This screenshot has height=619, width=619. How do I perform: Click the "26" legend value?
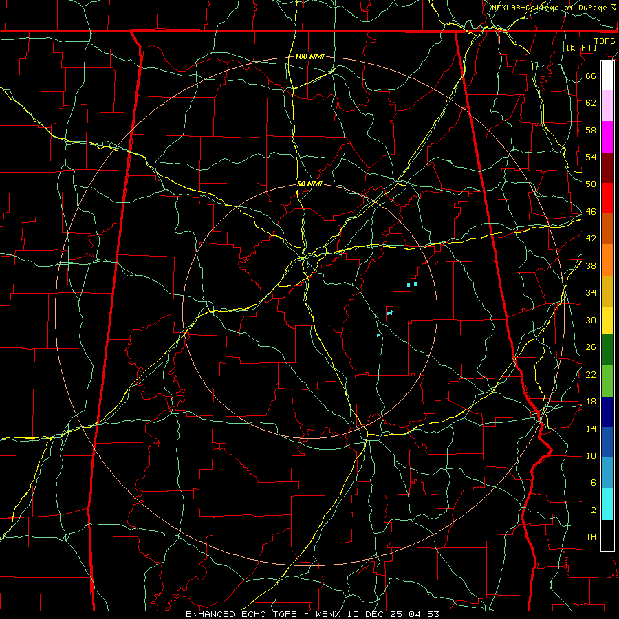coord(591,347)
